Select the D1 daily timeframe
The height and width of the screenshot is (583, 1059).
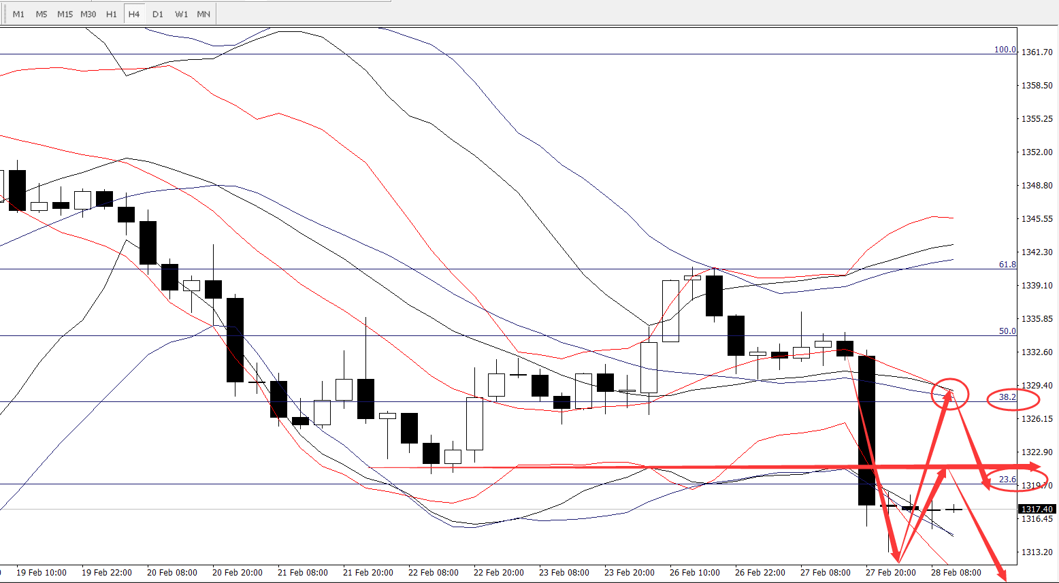point(158,14)
